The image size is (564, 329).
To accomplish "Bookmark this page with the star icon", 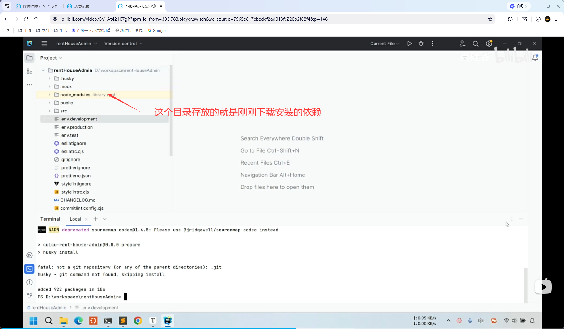I will [x=490, y=19].
